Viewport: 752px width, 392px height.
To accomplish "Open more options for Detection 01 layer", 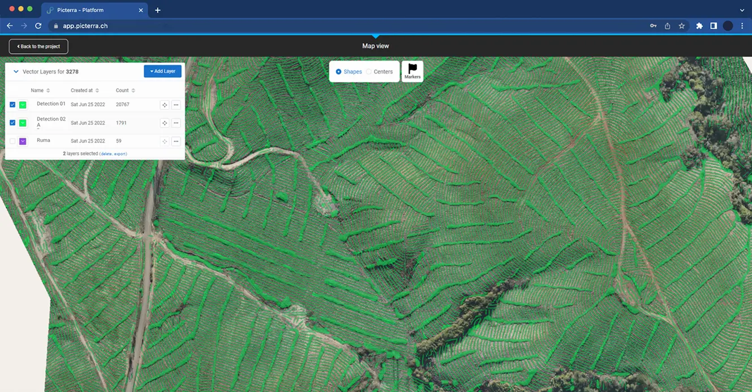I will point(176,105).
